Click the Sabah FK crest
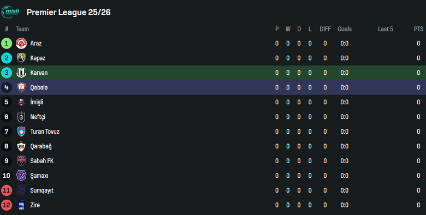 click(21, 161)
